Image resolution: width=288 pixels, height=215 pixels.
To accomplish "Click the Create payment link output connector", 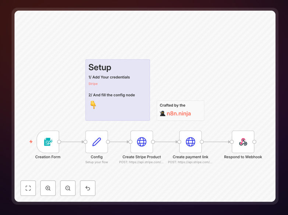I will pos(202,142).
